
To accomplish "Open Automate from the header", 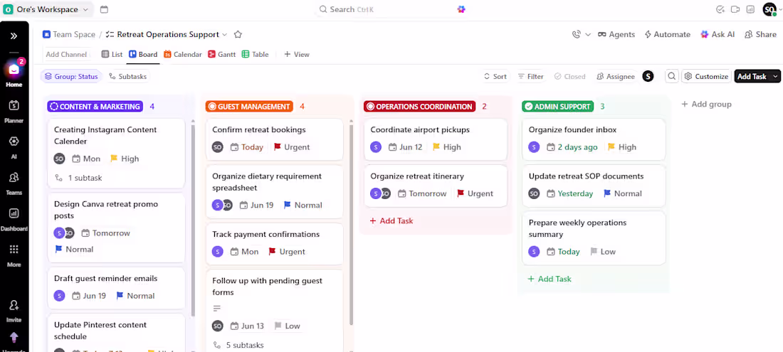I will pyautogui.click(x=667, y=34).
